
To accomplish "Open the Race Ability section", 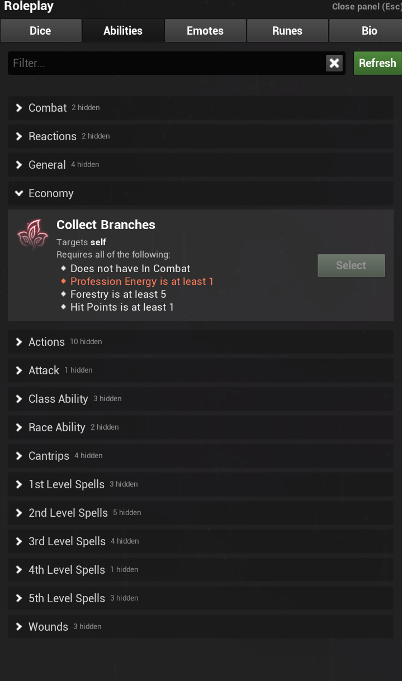I will 56,427.
